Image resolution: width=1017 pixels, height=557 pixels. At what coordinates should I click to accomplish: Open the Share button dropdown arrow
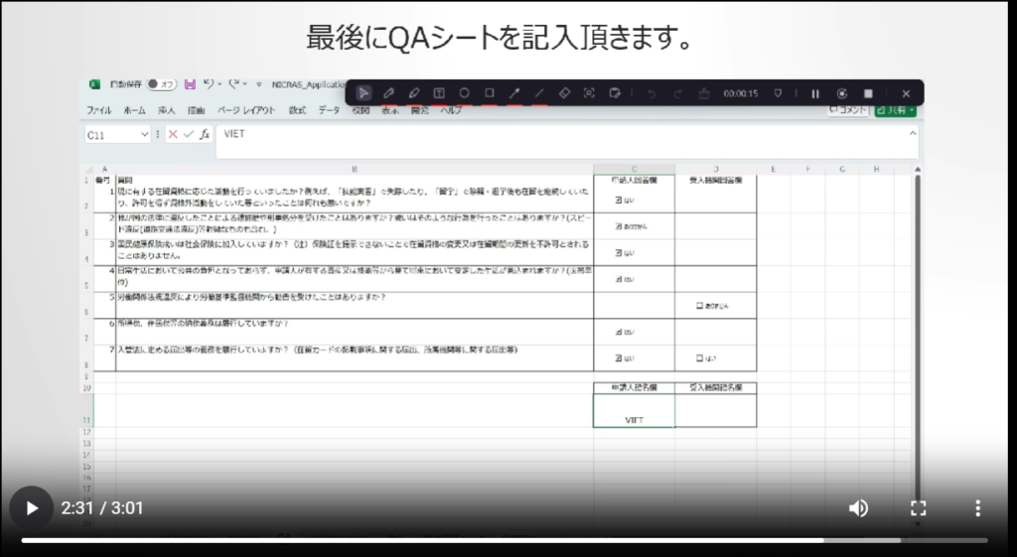coord(912,111)
